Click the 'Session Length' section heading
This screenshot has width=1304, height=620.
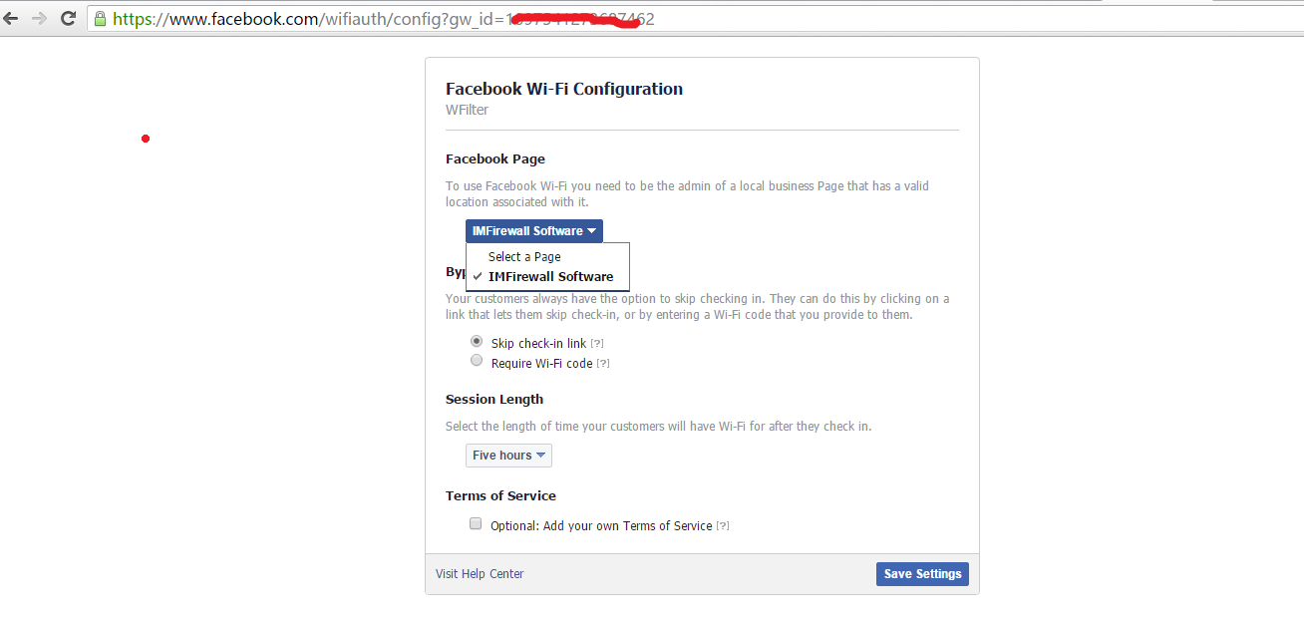tap(494, 400)
